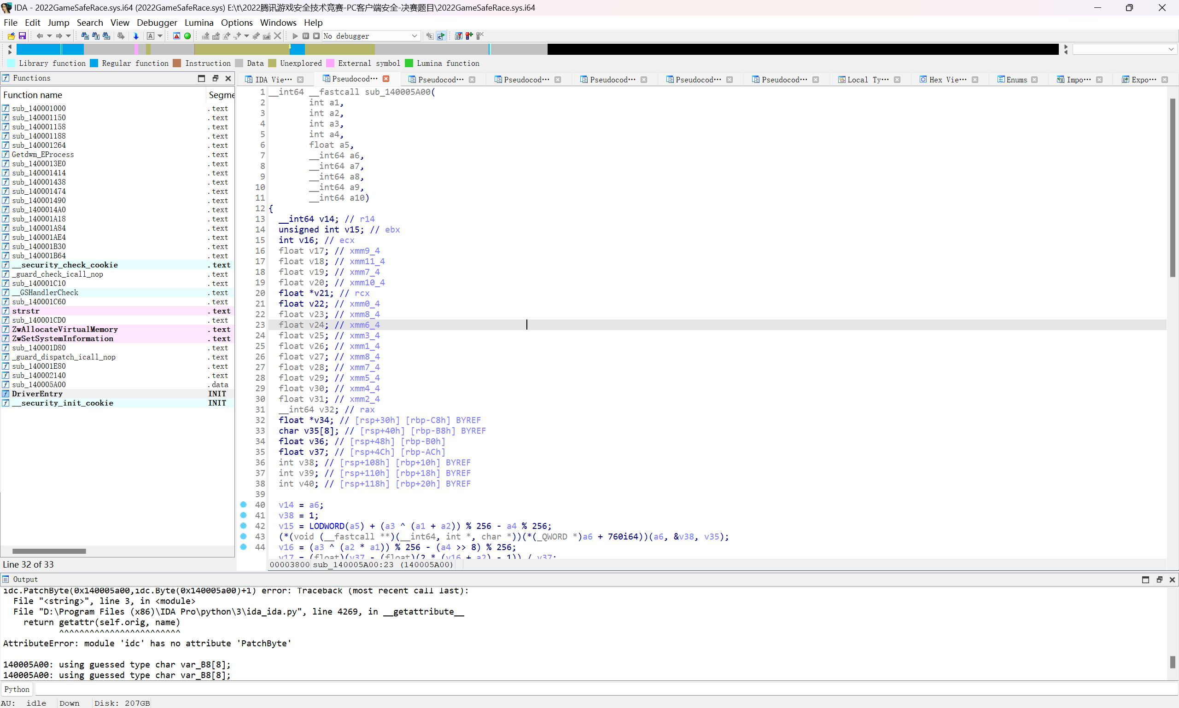The width and height of the screenshot is (1179, 708).
Task: Open the backward jump history dropdown
Action: pyautogui.click(x=49, y=36)
